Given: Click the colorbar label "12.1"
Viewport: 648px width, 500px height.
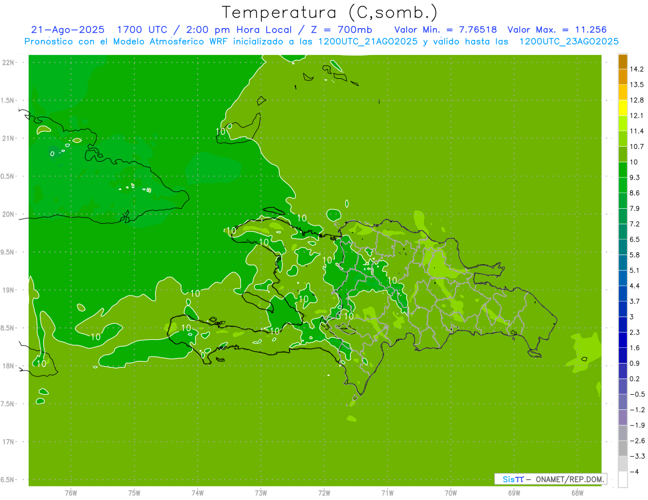Looking at the screenshot, I should pyautogui.click(x=636, y=115).
